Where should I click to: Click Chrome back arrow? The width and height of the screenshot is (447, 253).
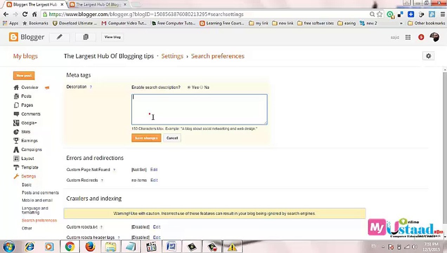(x=6, y=14)
